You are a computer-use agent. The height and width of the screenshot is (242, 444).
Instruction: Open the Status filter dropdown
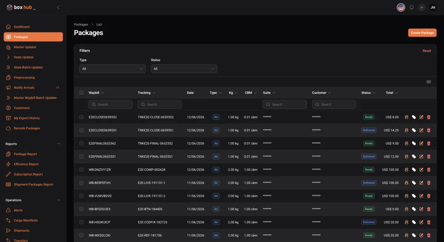click(184, 69)
